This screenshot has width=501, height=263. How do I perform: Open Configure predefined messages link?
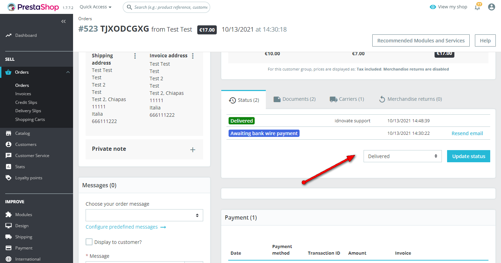(126, 227)
